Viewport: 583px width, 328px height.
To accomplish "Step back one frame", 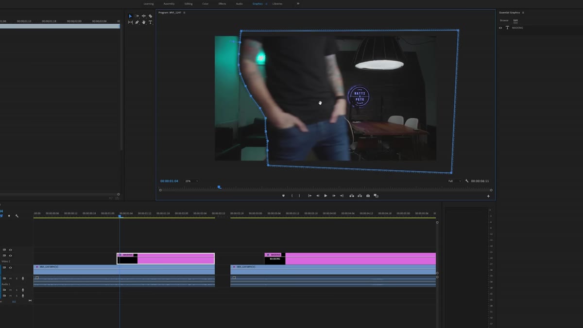I will [x=318, y=196].
